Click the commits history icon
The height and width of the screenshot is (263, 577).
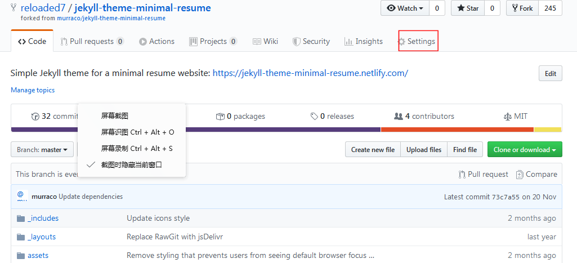(35, 117)
